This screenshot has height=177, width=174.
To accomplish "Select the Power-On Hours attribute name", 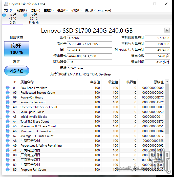I will point(32,97).
